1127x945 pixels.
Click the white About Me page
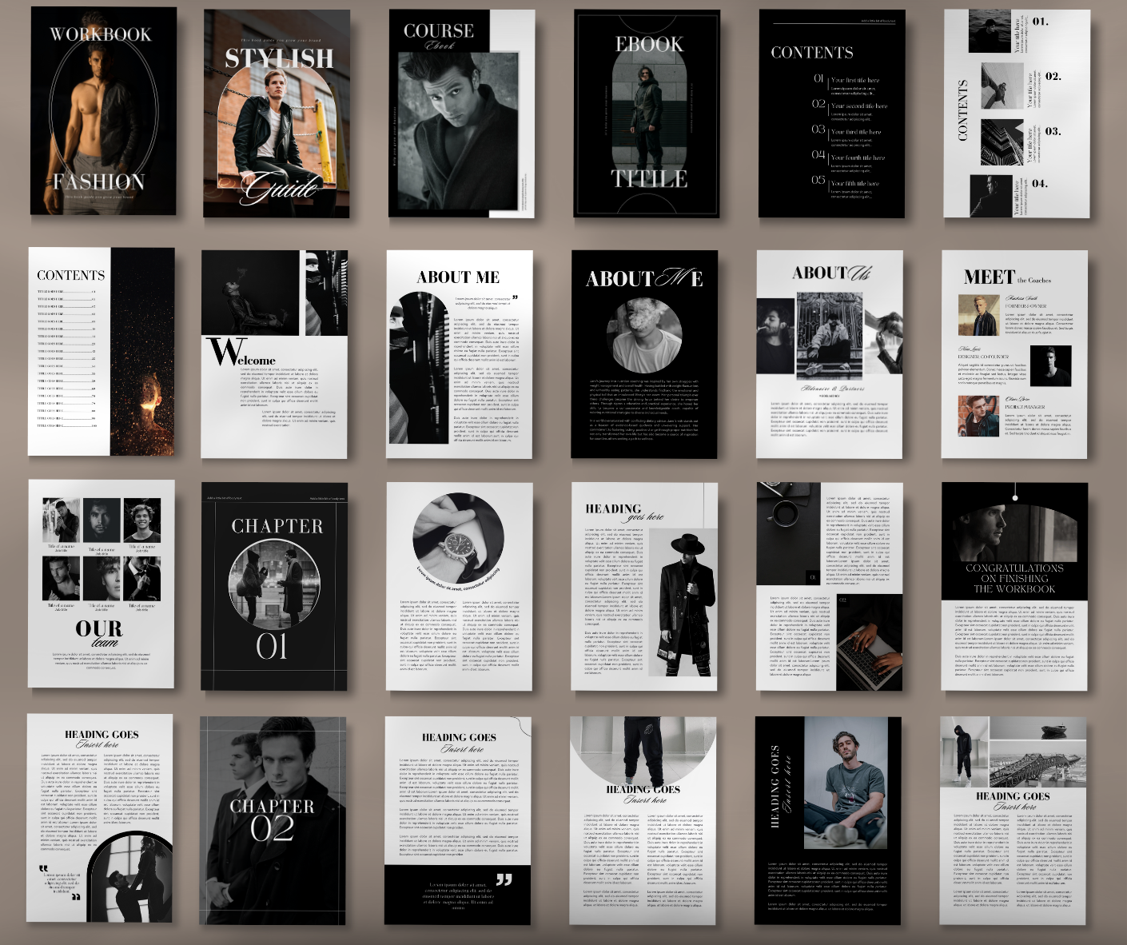point(460,354)
